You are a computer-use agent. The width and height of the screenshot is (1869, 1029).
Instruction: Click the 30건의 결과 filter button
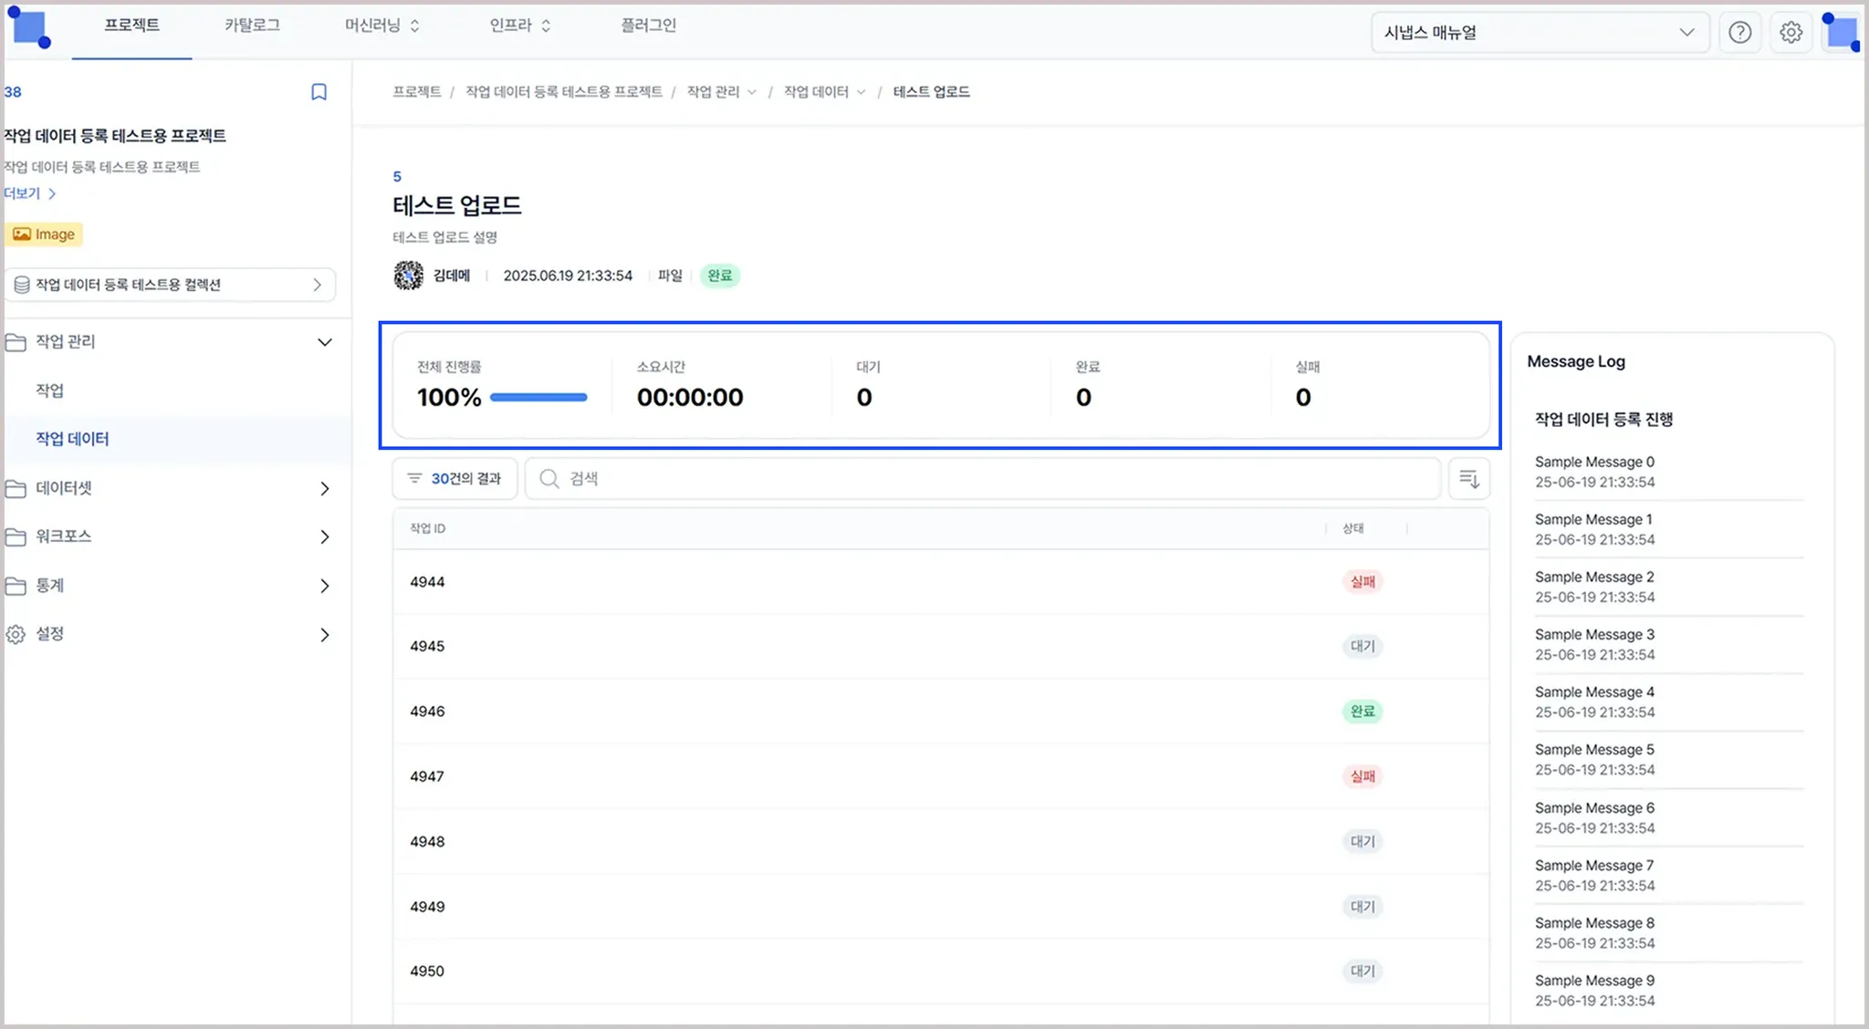(454, 479)
